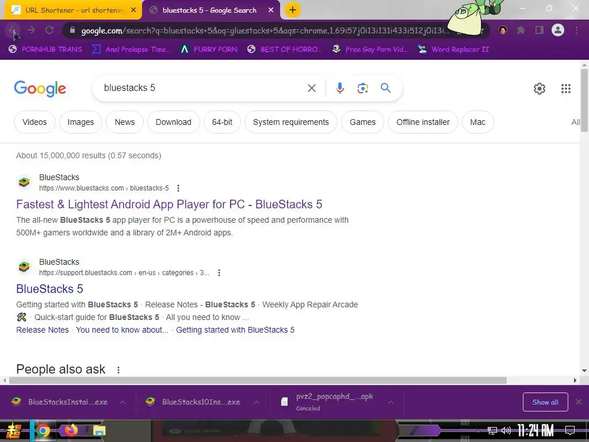The height and width of the screenshot is (442, 589).
Task: Open a new tab with the plus button
Action: 293,10
